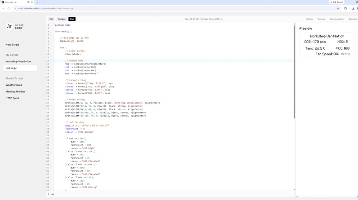Screen dimensions: 358x200
Task: Open the Versions tab
Action: (321, 19)
